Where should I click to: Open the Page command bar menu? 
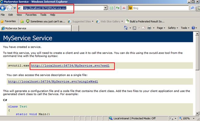coord(161,28)
